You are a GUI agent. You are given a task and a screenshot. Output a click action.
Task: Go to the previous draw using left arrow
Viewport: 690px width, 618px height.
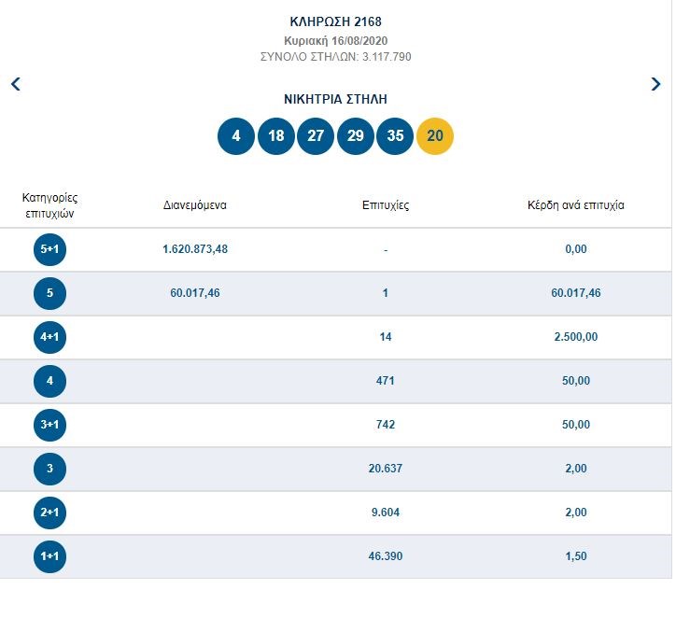click(x=15, y=84)
